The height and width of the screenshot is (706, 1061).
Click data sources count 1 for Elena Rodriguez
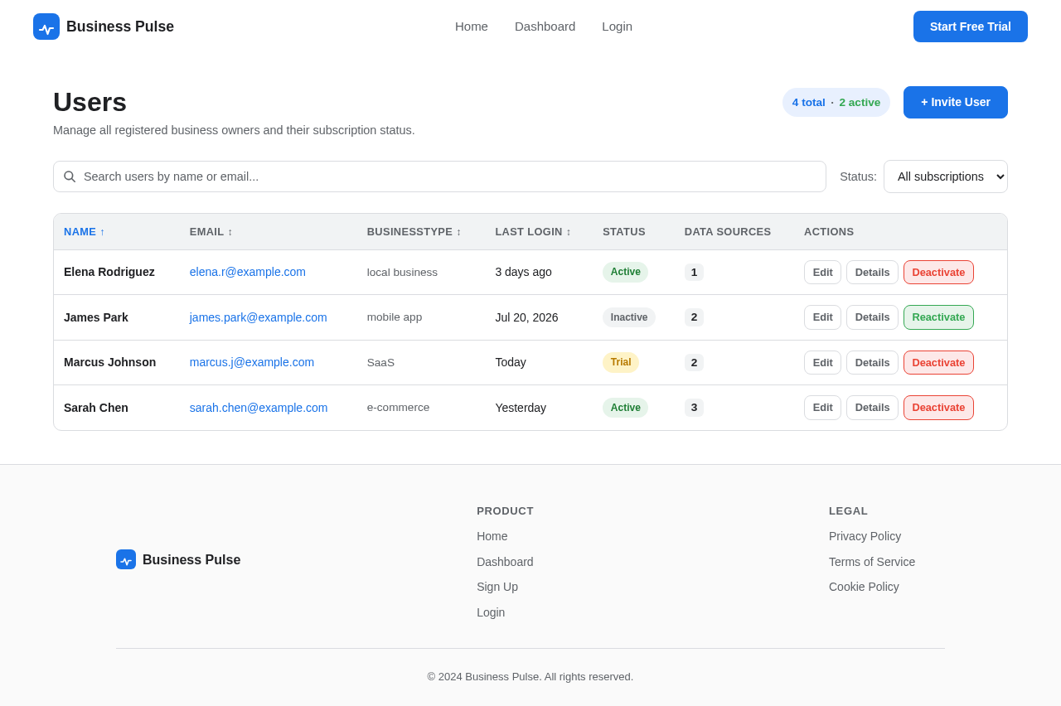[x=694, y=272]
